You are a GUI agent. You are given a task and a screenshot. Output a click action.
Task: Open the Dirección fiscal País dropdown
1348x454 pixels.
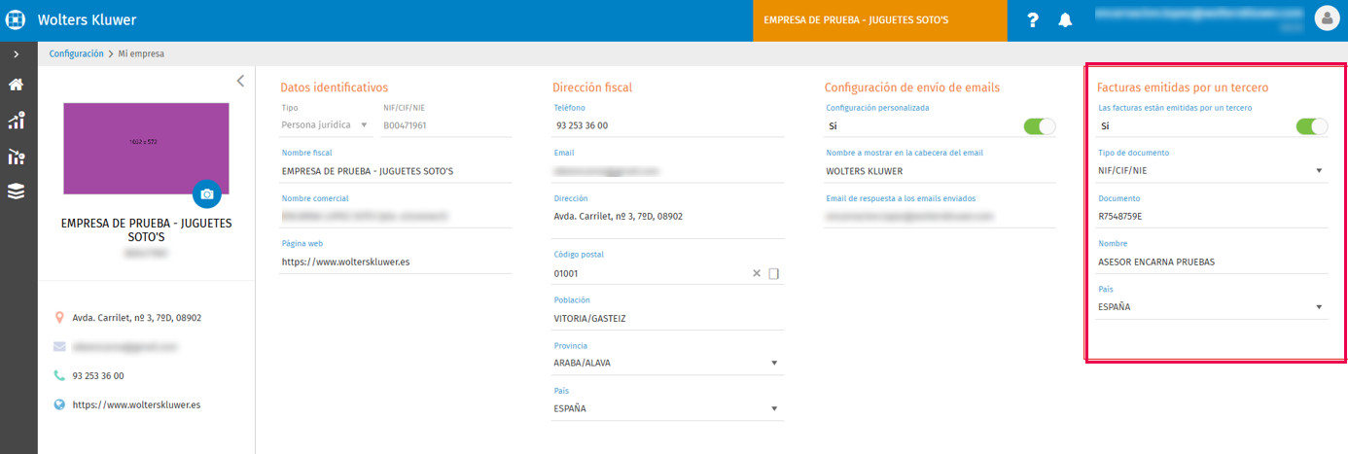pyautogui.click(x=667, y=409)
